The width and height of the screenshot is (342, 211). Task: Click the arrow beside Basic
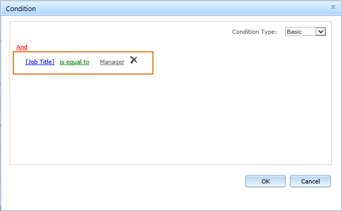320,32
